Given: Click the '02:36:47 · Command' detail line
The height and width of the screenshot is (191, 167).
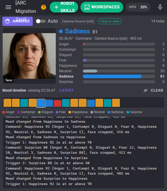Looking at the screenshot, I should click(x=100, y=38).
